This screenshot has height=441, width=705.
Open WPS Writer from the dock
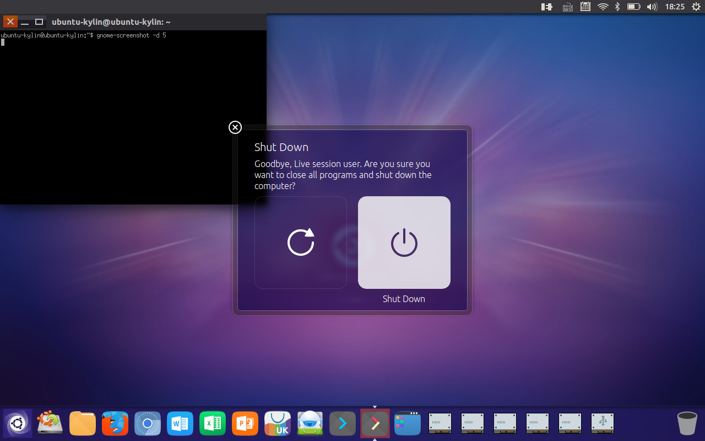pos(180,423)
